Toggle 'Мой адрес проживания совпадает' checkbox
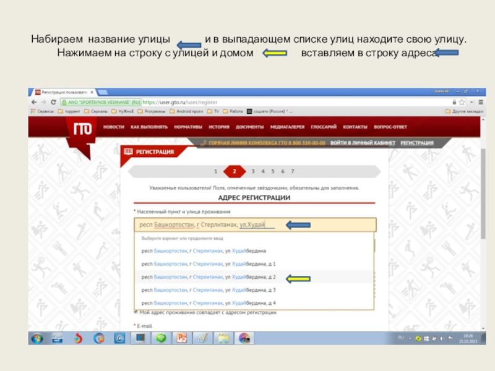 tap(136, 312)
